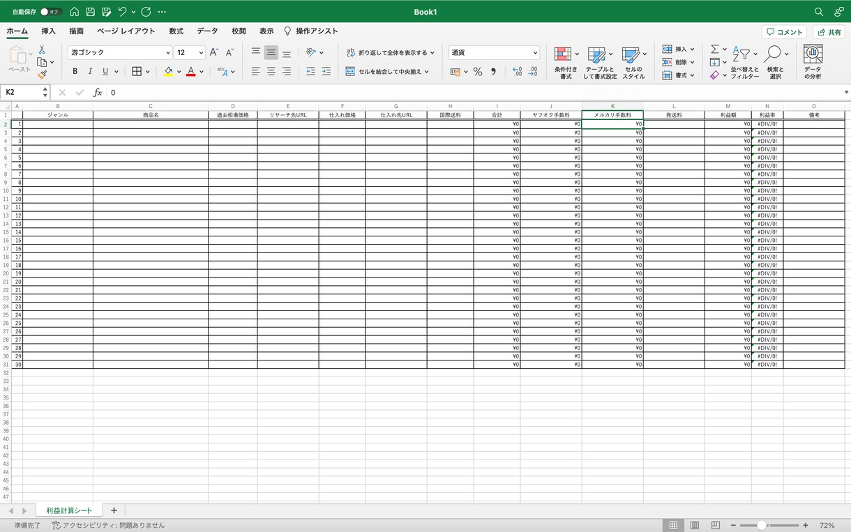Toggle 自動保存 autosave switch
Image resolution: width=851 pixels, height=532 pixels.
point(51,12)
